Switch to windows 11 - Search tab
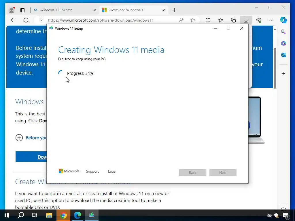Image resolution: width=295 pixels, height=221 pixels. [65, 10]
